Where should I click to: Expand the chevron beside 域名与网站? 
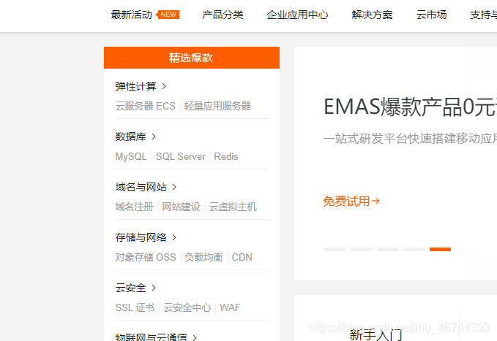[x=174, y=187]
